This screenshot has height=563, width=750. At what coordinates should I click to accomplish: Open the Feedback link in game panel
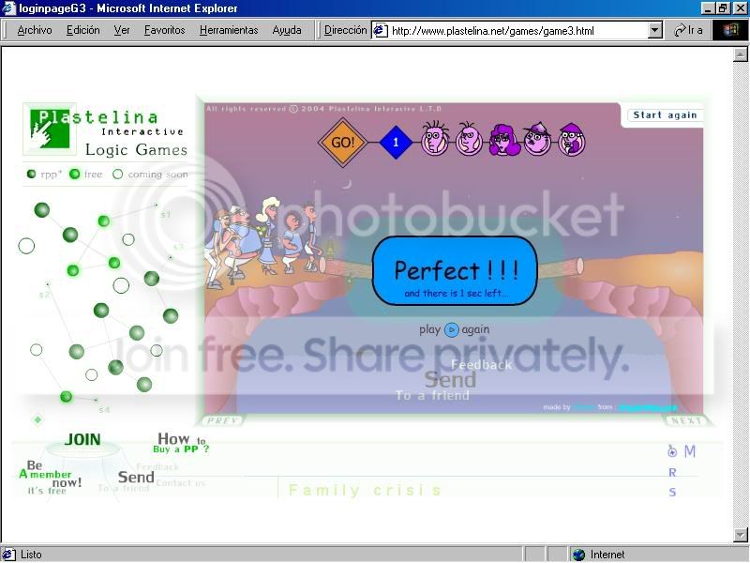pos(481,365)
